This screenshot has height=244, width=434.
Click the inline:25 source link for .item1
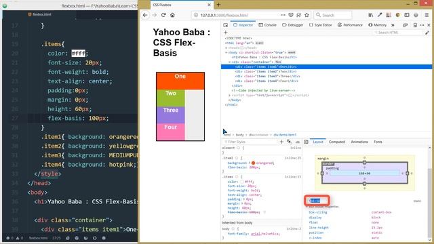click(x=293, y=158)
